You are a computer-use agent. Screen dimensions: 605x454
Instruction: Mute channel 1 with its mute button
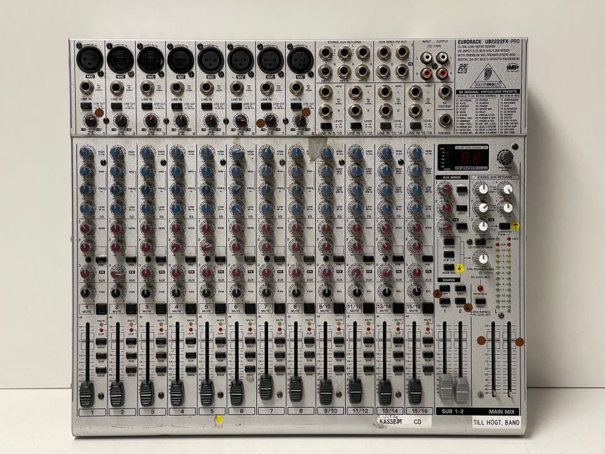click(101, 308)
